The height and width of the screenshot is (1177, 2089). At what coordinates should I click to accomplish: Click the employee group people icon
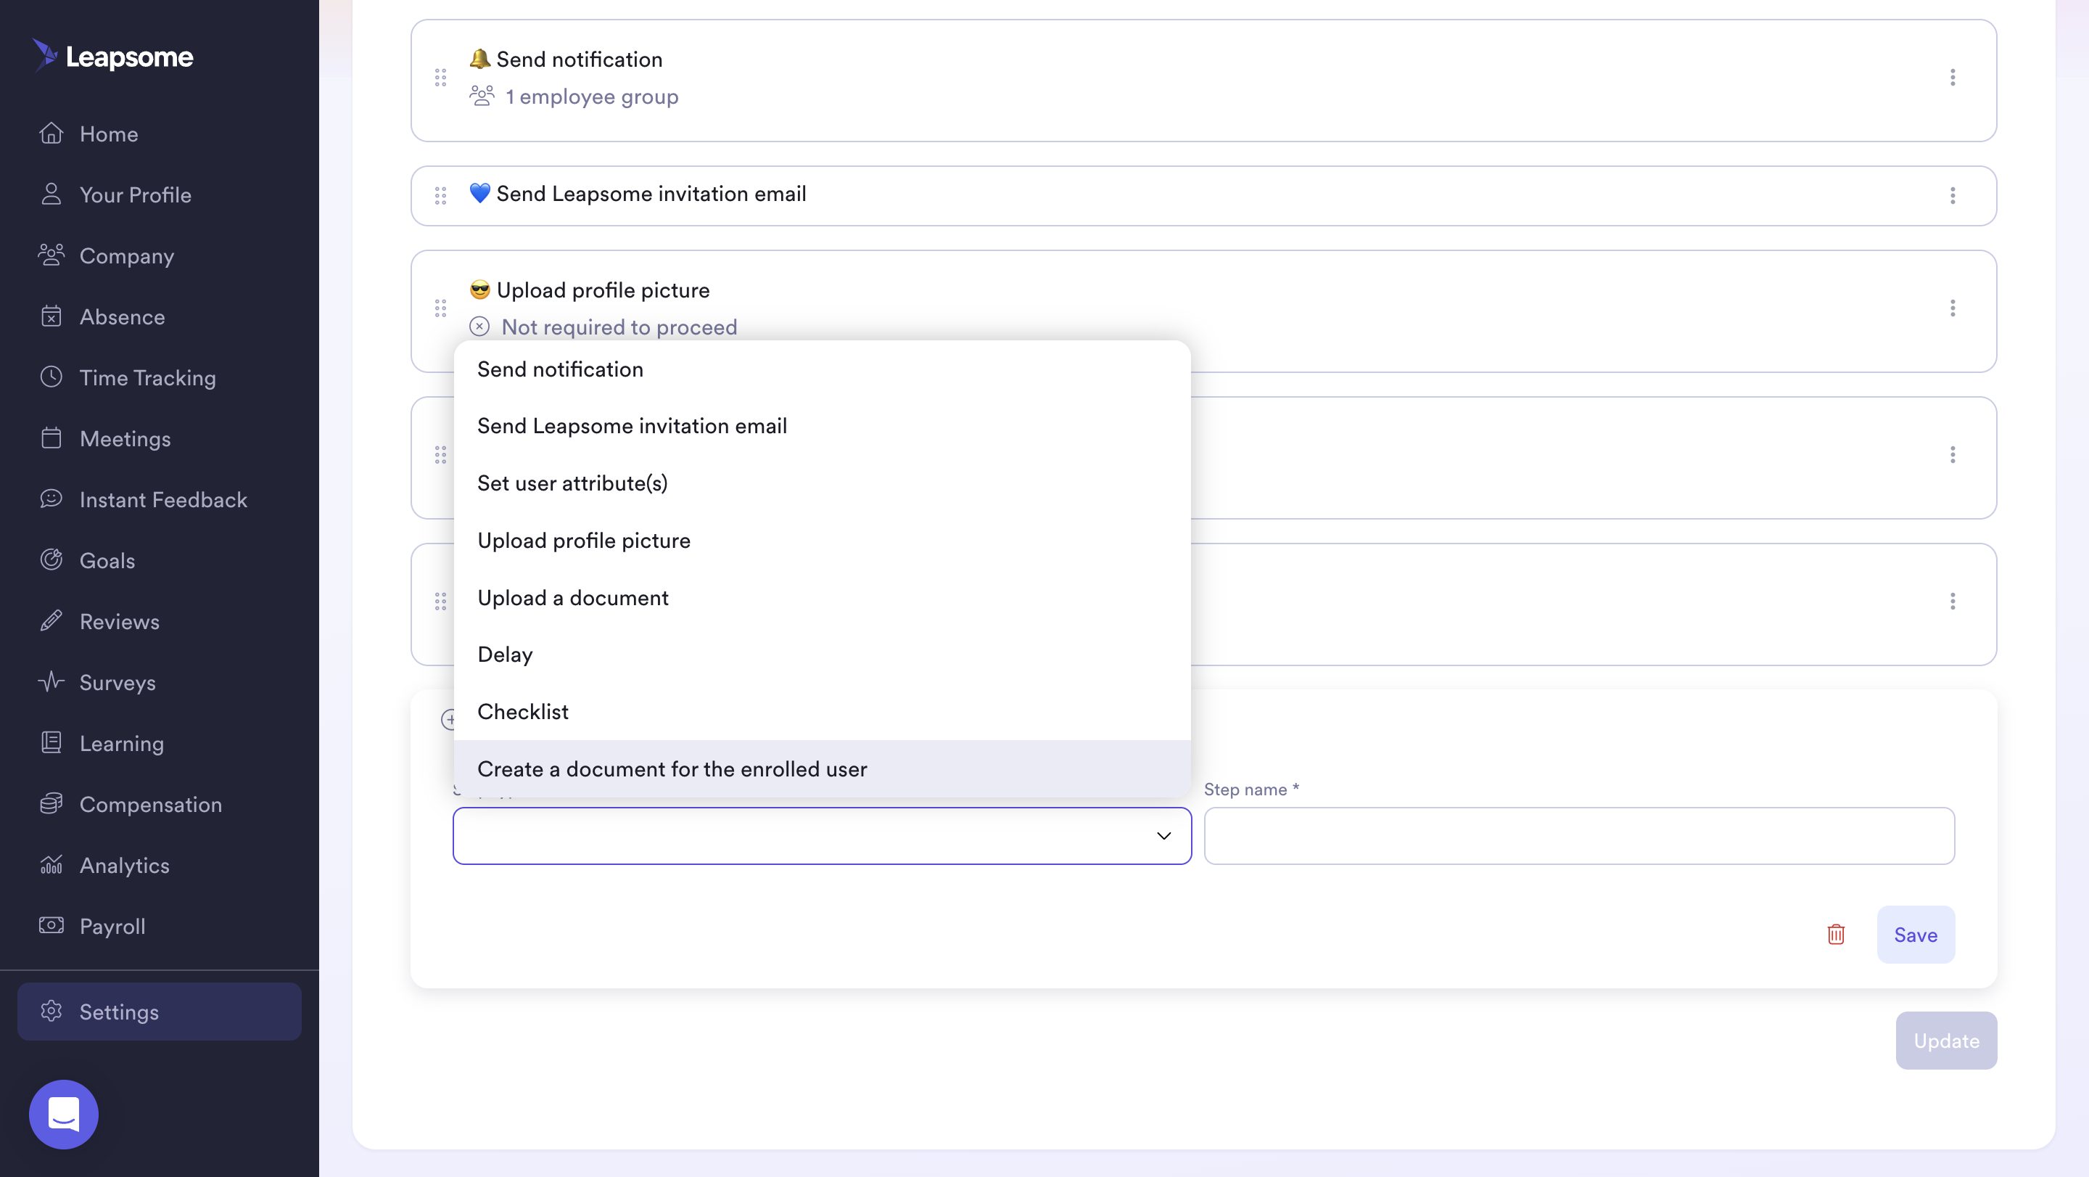482,96
